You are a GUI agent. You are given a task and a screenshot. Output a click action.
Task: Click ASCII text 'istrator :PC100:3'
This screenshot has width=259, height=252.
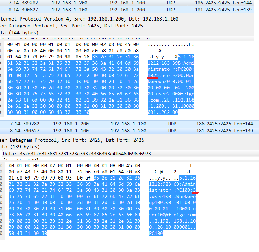pos(172,190)
